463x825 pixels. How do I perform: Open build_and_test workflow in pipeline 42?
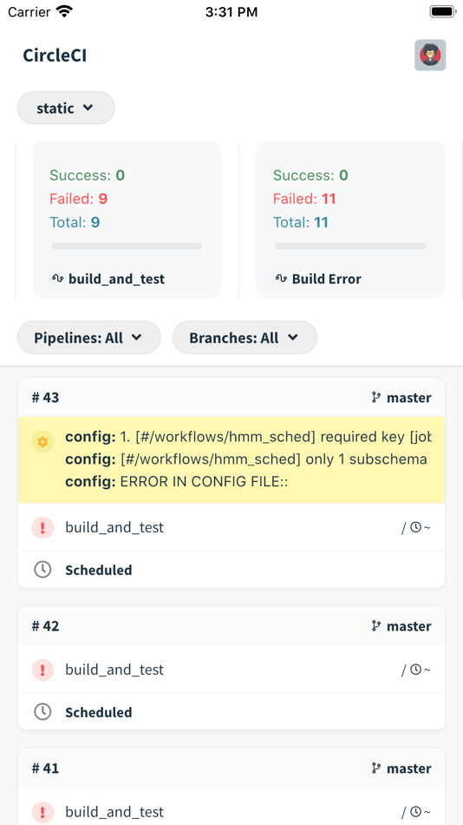(x=114, y=670)
